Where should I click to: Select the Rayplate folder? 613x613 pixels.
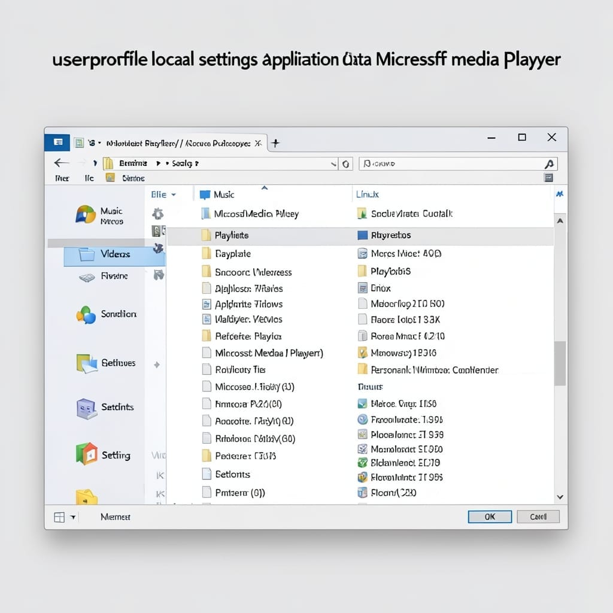coord(226,254)
